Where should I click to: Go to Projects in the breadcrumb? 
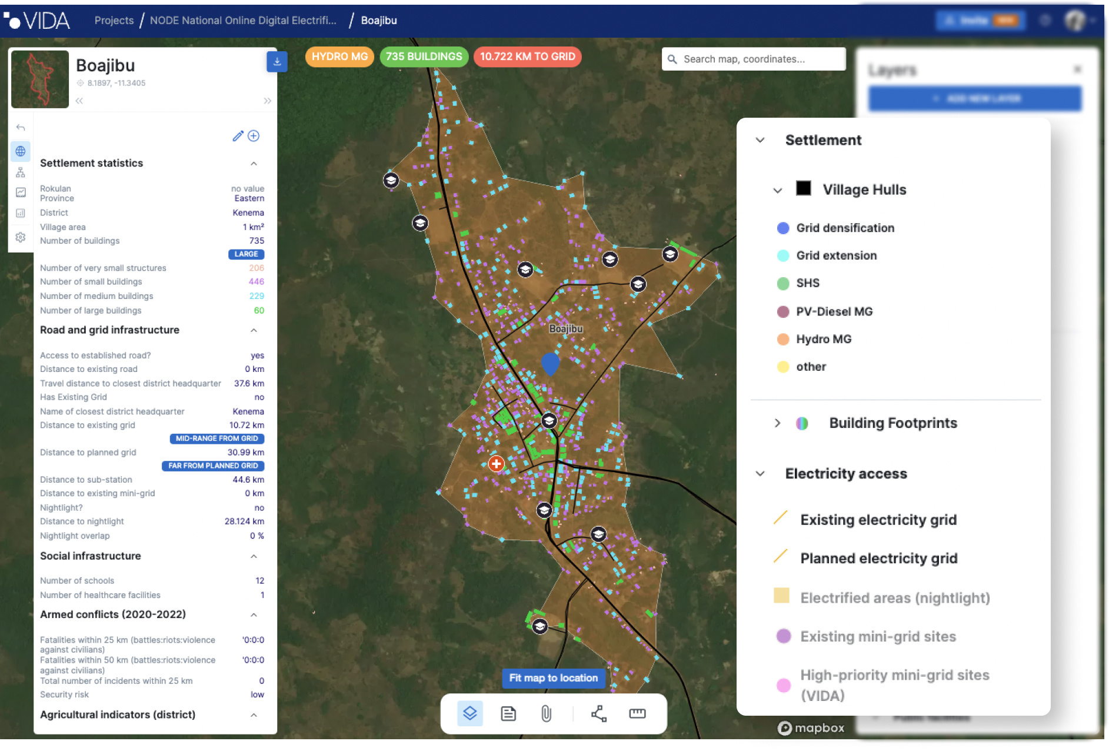point(114,21)
